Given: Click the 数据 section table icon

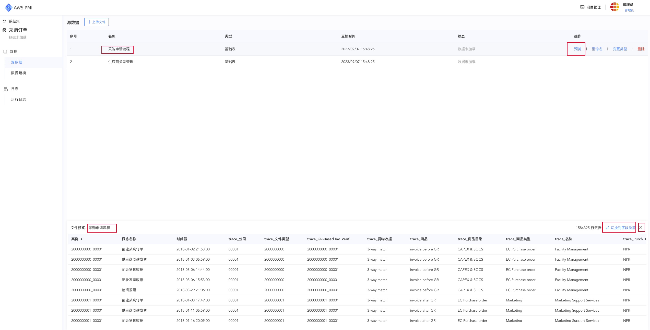Looking at the screenshot, I should pyautogui.click(x=5, y=52).
